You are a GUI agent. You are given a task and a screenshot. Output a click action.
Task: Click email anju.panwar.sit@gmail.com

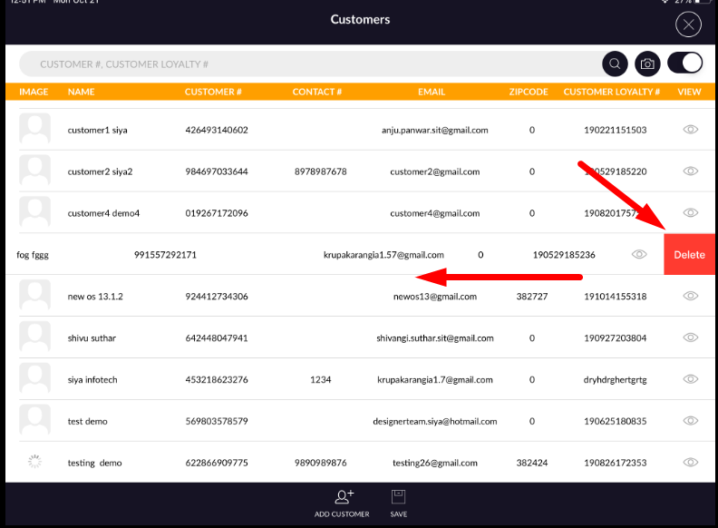[x=434, y=130]
